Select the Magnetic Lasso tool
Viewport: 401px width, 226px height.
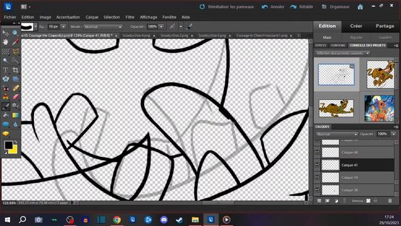(15, 51)
